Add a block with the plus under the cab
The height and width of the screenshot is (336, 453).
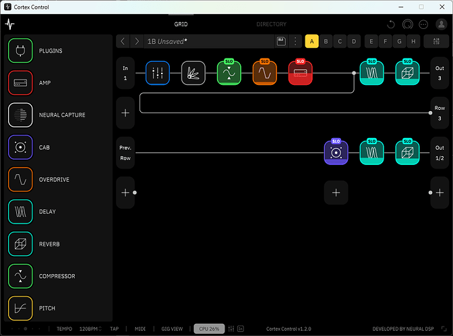336,193
